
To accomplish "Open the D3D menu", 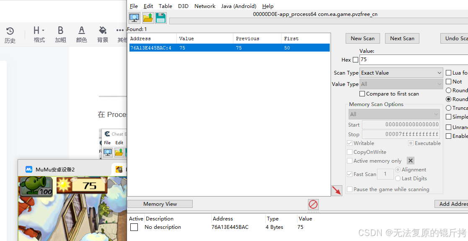I will (x=183, y=6).
